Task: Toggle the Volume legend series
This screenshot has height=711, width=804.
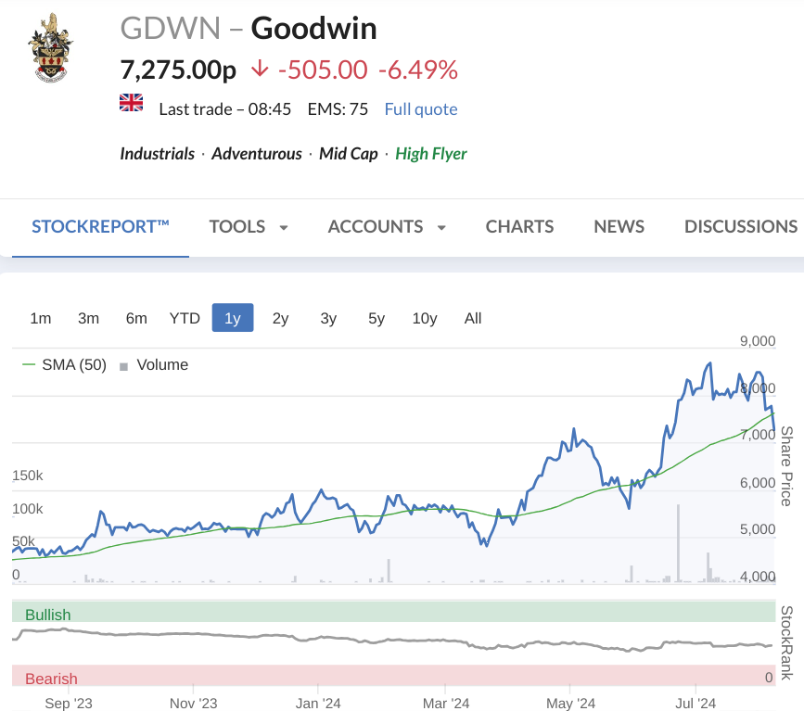Action: pyautogui.click(x=154, y=365)
